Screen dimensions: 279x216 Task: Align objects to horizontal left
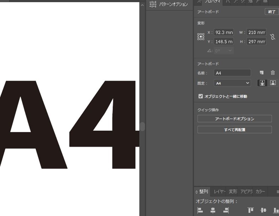tap(200, 210)
